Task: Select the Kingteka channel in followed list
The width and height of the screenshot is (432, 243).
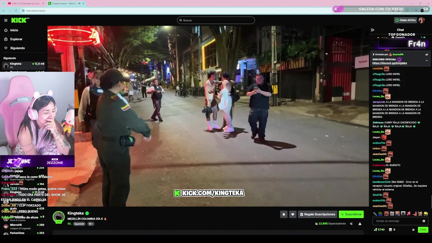Action: coord(23,65)
